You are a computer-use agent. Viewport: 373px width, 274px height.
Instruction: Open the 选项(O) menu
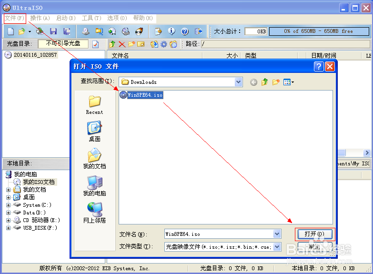[x=117, y=18]
